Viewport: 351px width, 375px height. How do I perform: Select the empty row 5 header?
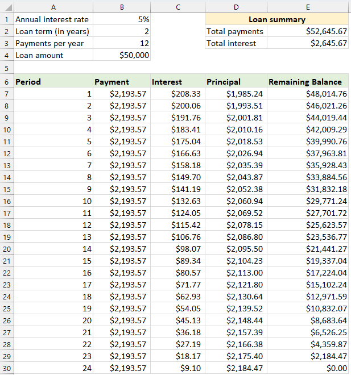pos(6,68)
